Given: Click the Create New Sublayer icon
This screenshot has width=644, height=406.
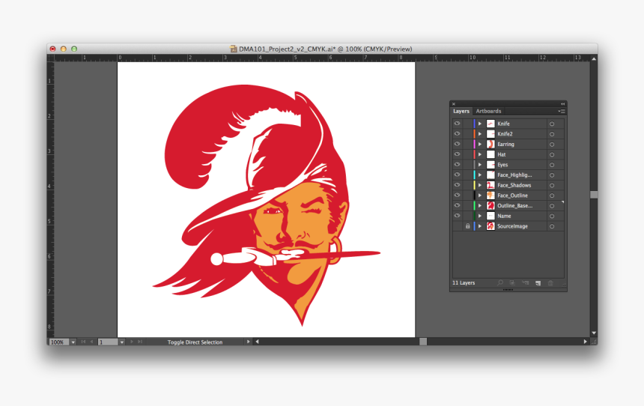Looking at the screenshot, I should pos(525,282).
